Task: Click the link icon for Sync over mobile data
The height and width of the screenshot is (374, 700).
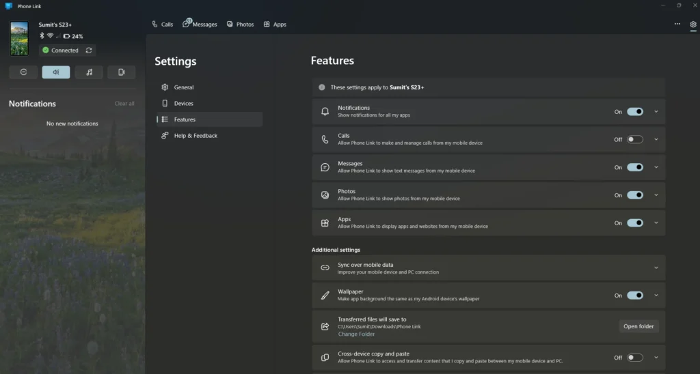Action: 325,268
